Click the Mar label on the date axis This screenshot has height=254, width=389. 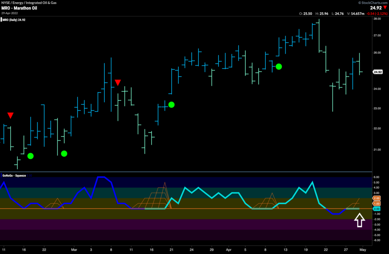74,250
